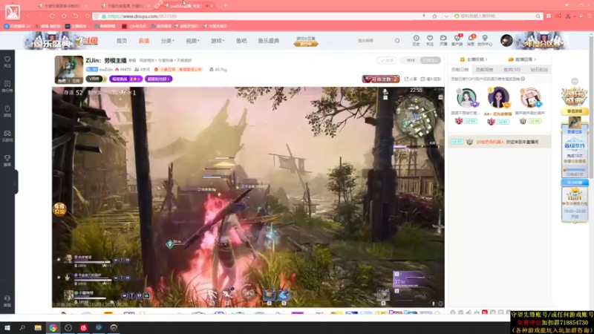The width and height of the screenshot is (594, 334).
Task: Click the search magnifier icon in Douyu header
Action: (397, 41)
